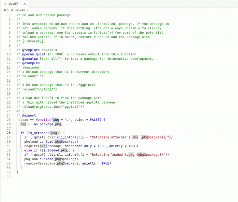Screen dimensions: 238x202
Task: Click the @template roxygen tag
Action: click(x=31, y=50)
